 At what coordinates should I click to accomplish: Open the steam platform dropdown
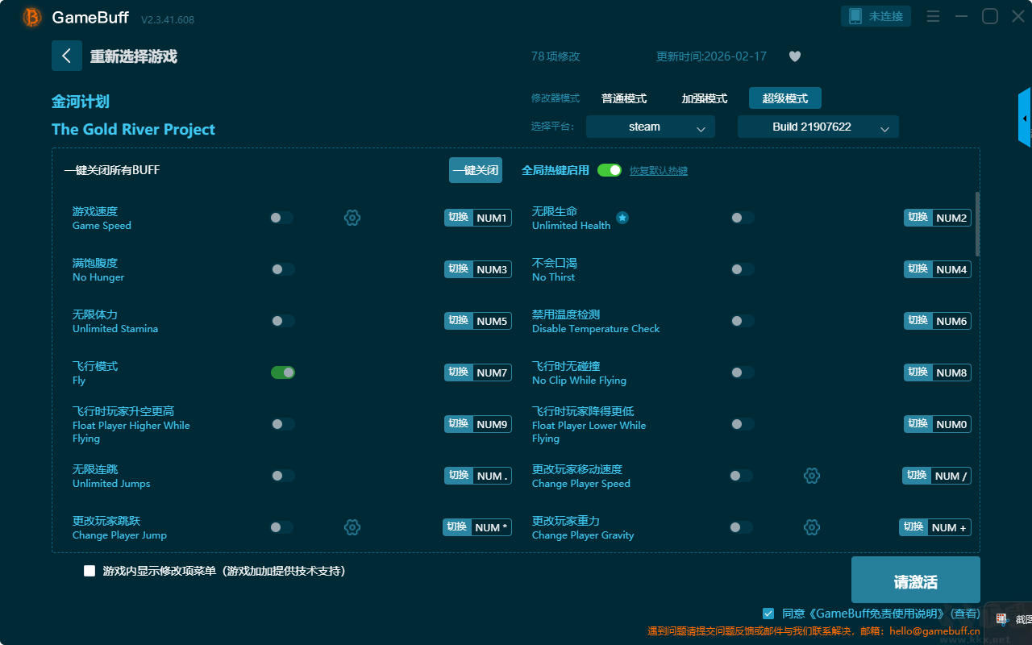[651, 127]
